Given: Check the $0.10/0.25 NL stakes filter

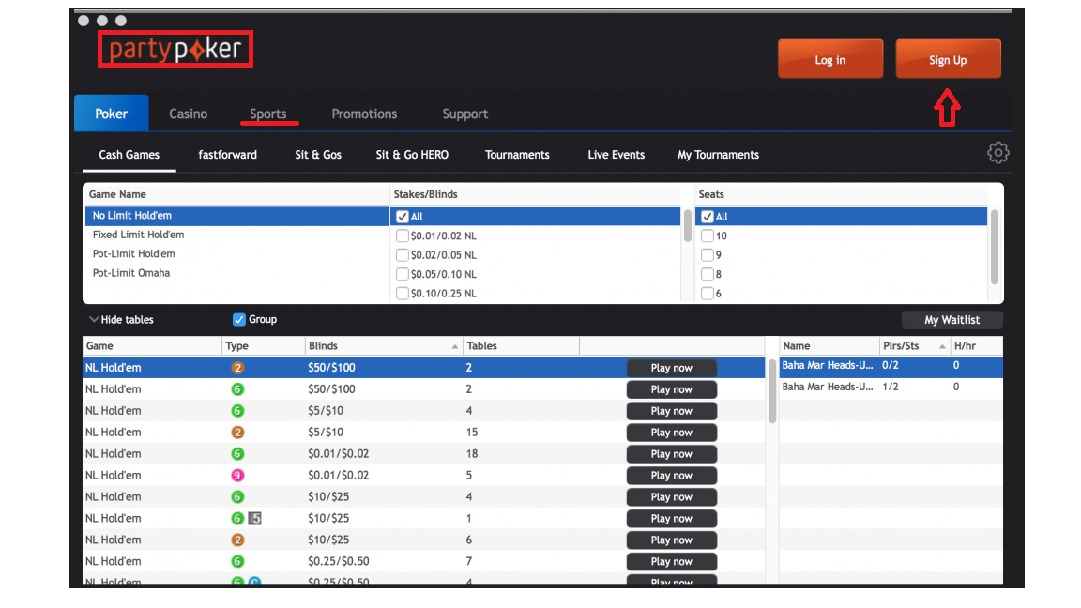Looking at the screenshot, I should click(403, 294).
